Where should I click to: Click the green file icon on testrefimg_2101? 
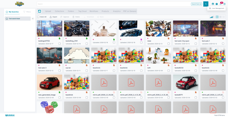pyautogui.click(x=87, y=38)
